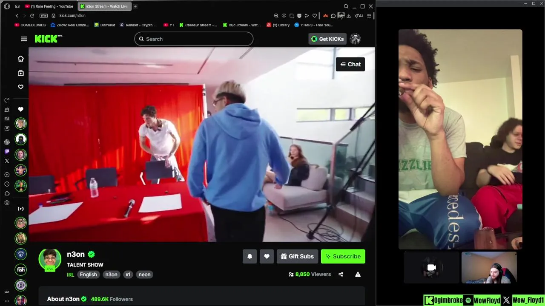Reload the page
The height and width of the screenshot is (306, 545).
click(x=32, y=16)
